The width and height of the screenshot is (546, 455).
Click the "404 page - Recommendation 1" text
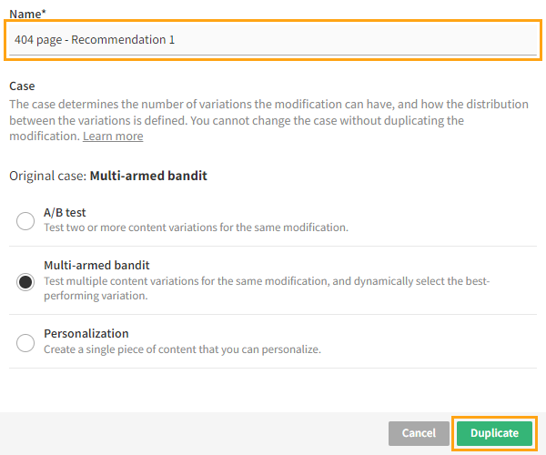point(95,40)
